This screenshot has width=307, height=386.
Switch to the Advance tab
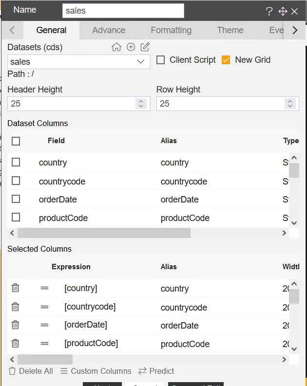(109, 30)
